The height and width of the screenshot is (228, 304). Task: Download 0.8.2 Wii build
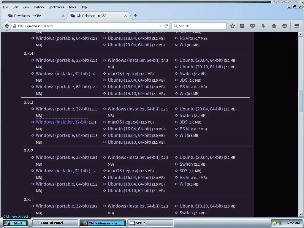183,184
